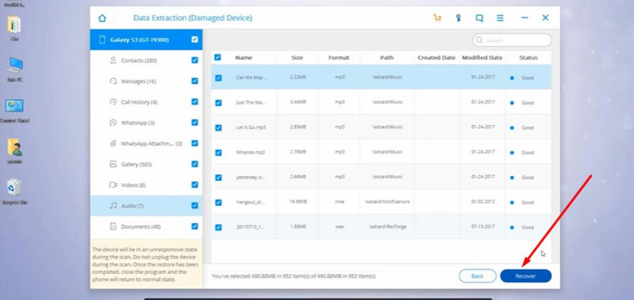Click the magnifier icon in search box
634x300 pixels.
tap(480, 40)
